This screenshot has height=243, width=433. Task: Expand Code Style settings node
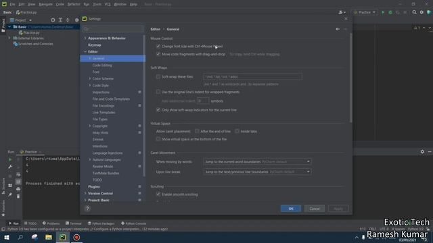point(90,86)
